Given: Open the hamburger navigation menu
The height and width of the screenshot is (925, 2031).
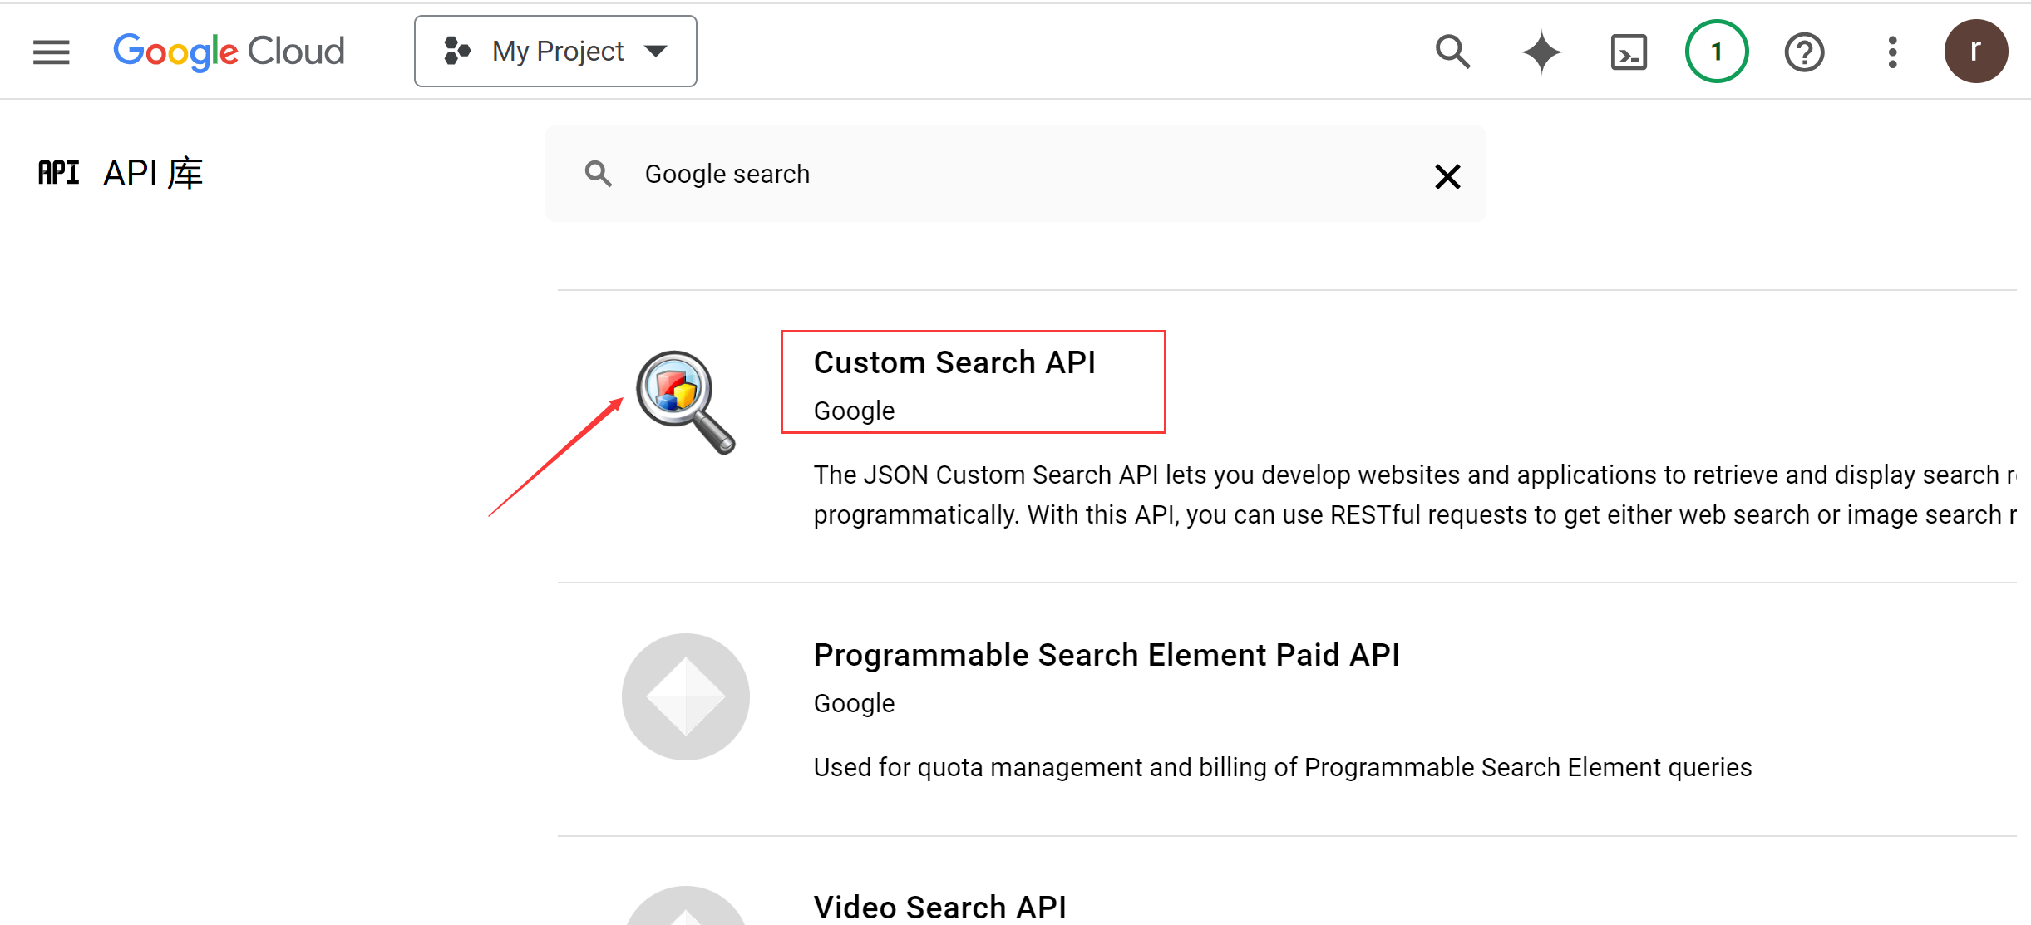Looking at the screenshot, I should coord(52,52).
